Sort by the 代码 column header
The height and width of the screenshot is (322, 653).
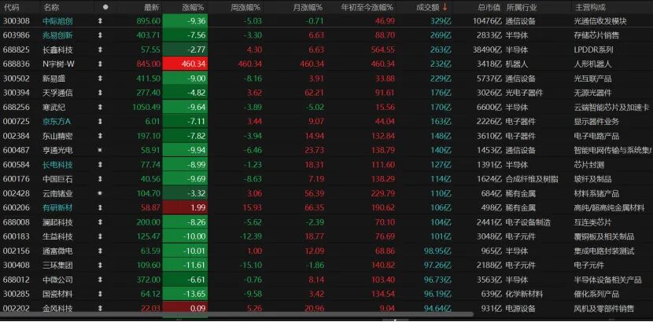pos(11,7)
